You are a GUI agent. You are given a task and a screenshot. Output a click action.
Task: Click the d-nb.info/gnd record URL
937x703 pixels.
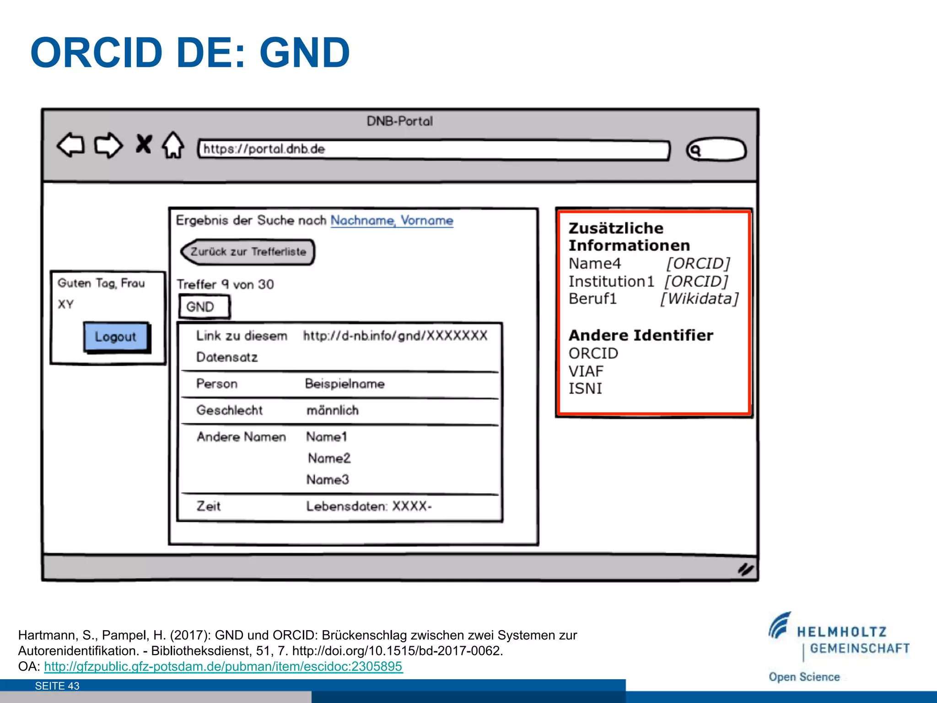(x=395, y=335)
